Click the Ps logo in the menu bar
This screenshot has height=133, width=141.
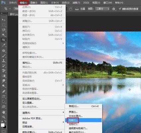pyautogui.click(x=3, y=2)
